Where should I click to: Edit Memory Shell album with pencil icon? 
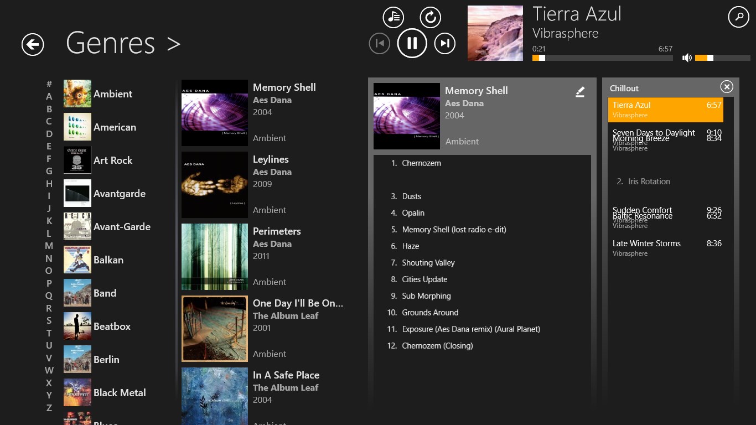click(579, 92)
